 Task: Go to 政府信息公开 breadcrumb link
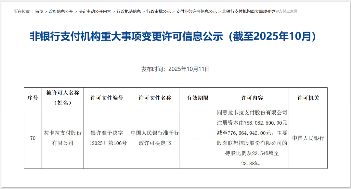(x=61, y=11)
